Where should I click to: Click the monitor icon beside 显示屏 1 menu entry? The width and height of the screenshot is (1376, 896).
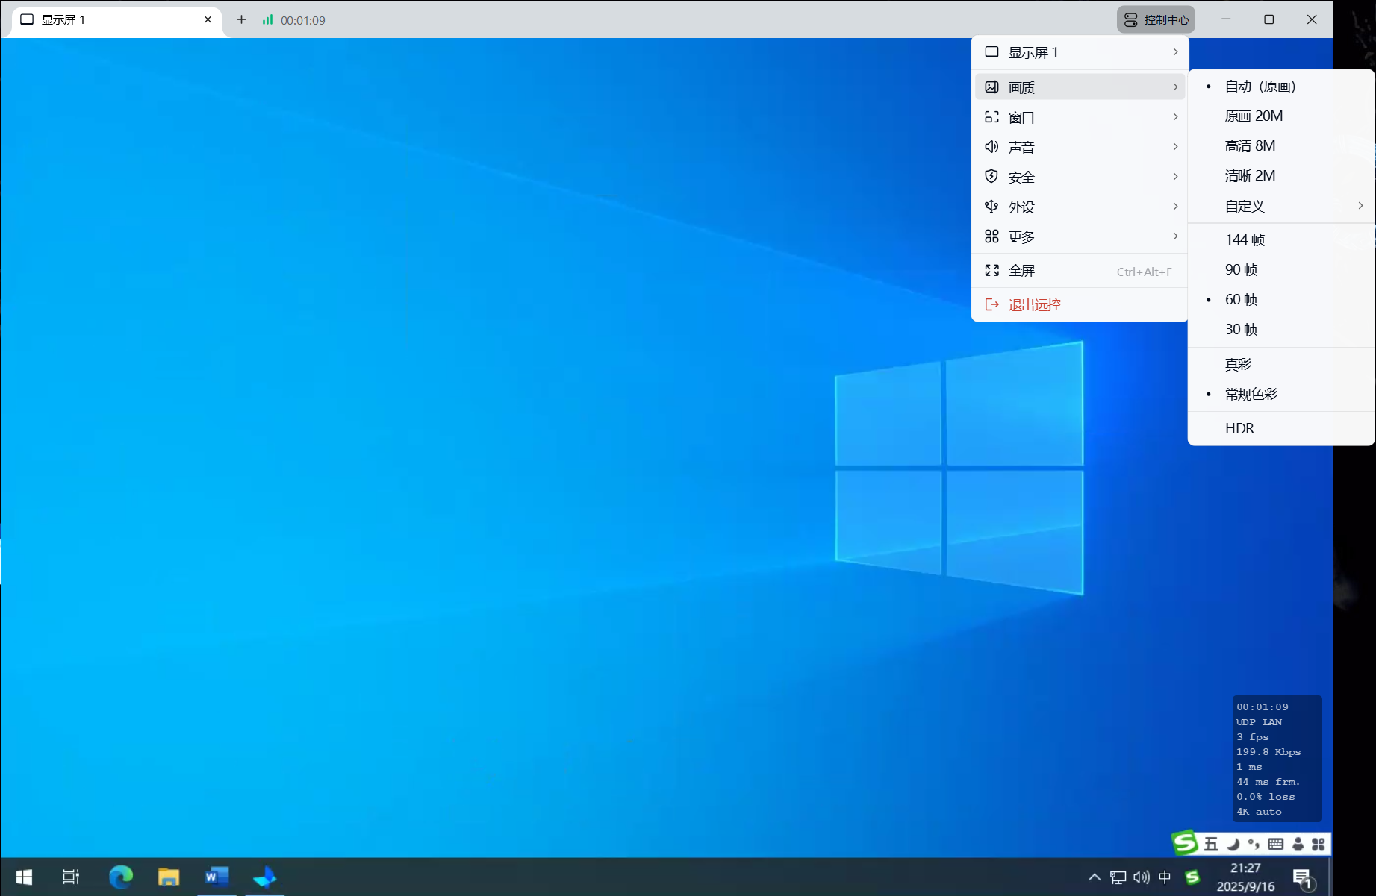pos(991,52)
